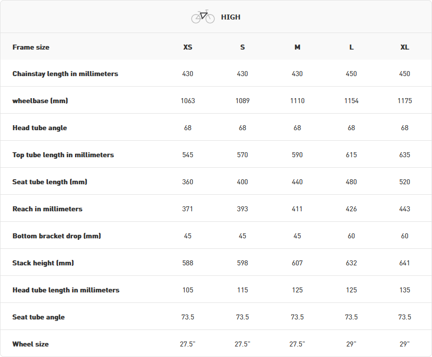Select the Seat tube length label
Screen dimensions: 432x357
49,182
